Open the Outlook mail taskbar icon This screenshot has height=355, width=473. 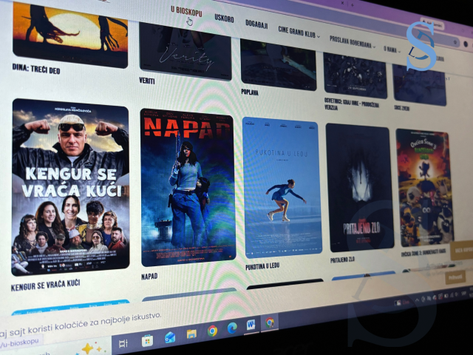pyautogui.click(x=170, y=337)
